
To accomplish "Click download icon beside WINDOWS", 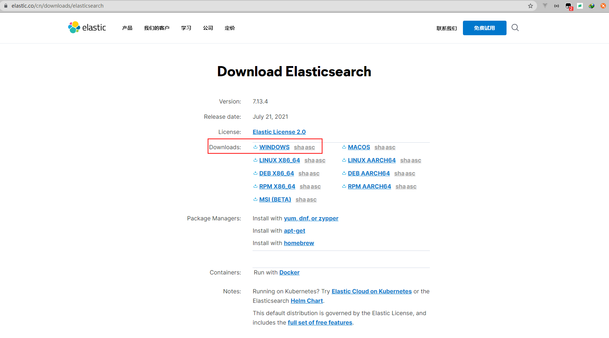I will coord(255,147).
